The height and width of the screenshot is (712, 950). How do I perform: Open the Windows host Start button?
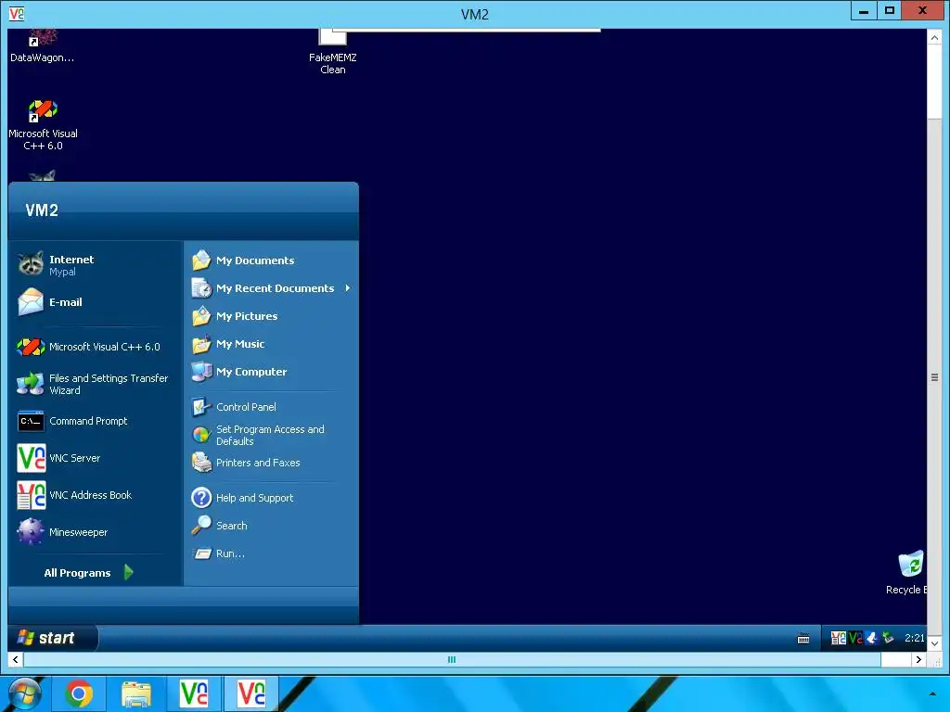pyautogui.click(x=23, y=693)
